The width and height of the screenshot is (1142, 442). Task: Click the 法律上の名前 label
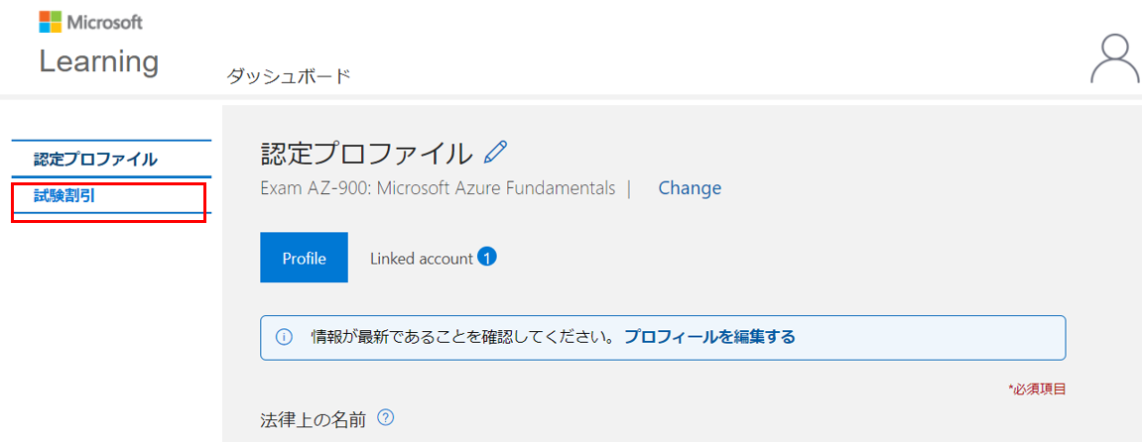316,419
